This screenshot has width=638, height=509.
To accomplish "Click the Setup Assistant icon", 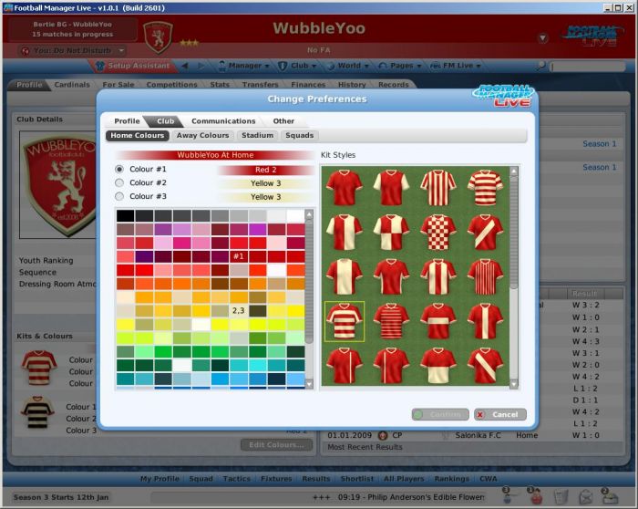I will pyautogui.click(x=101, y=66).
